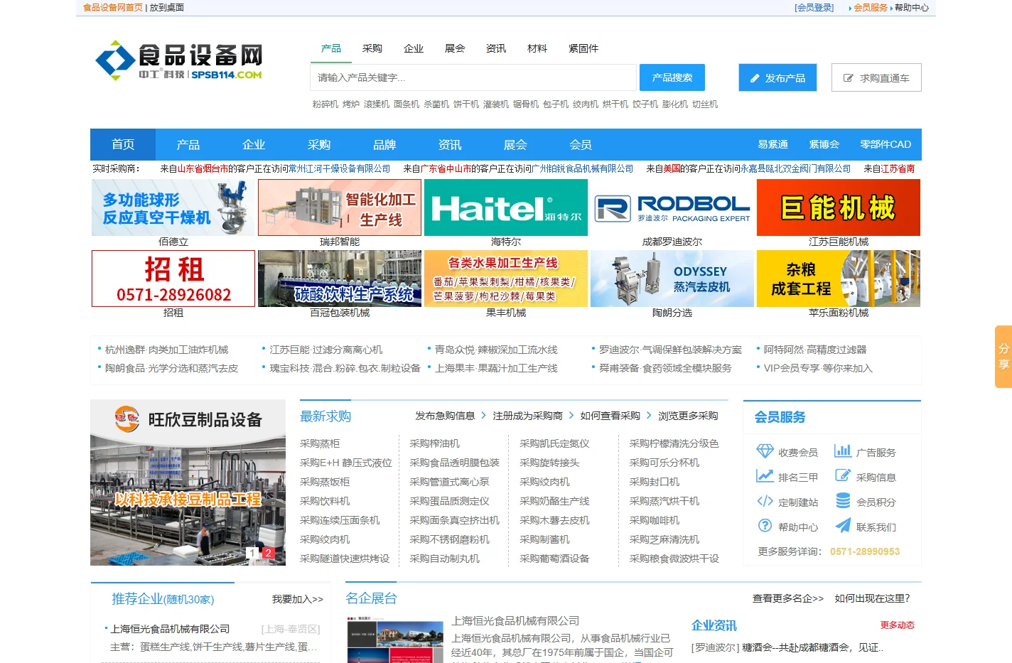Viewport: 1012px width, 663px height.
Task: Select the 采购 search tab
Action: pyautogui.click(x=372, y=48)
